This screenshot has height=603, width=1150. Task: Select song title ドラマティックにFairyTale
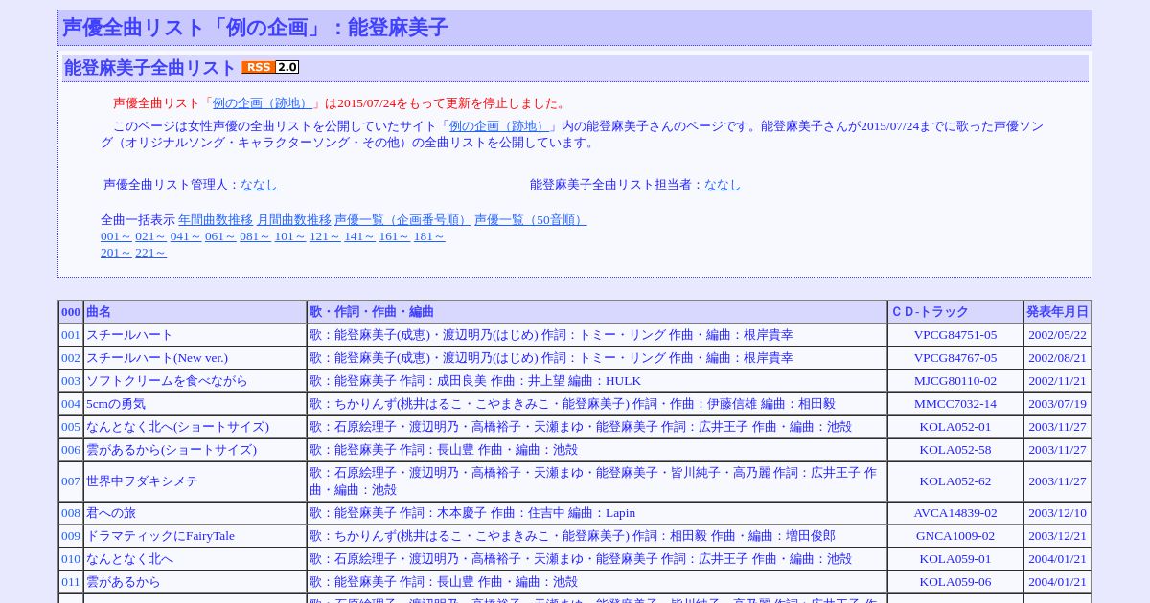[x=160, y=536]
